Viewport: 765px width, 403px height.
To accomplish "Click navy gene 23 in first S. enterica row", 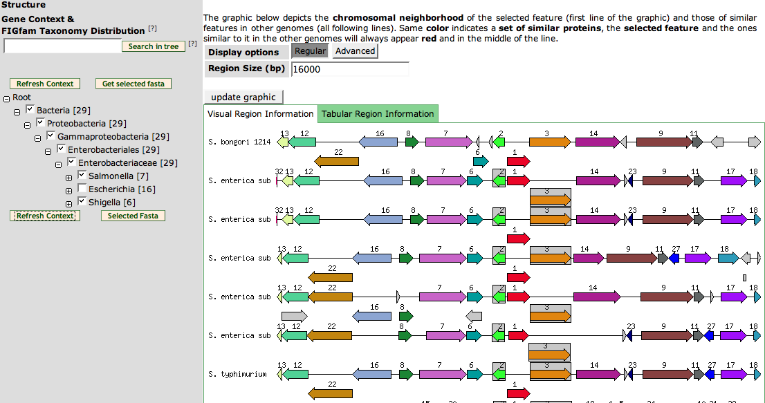I will coord(630,181).
